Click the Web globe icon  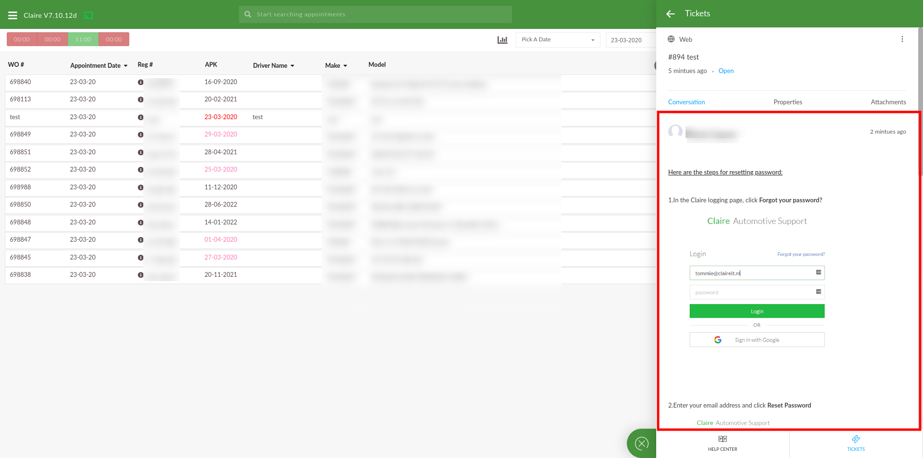671,39
